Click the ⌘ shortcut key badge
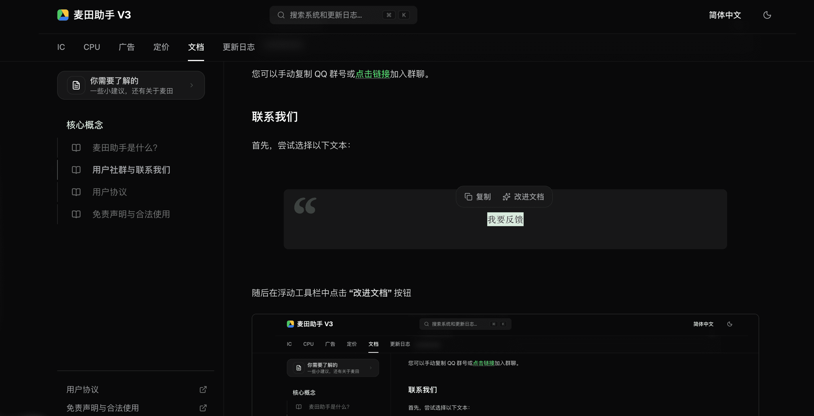Image resolution: width=814 pixels, height=416 pixels. (x=389, y=15)
